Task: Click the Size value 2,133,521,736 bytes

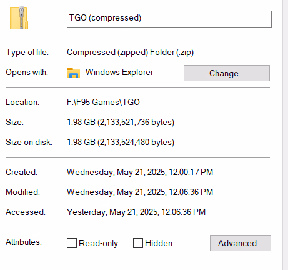Action: pyautogui.click(x=121, y=122)
